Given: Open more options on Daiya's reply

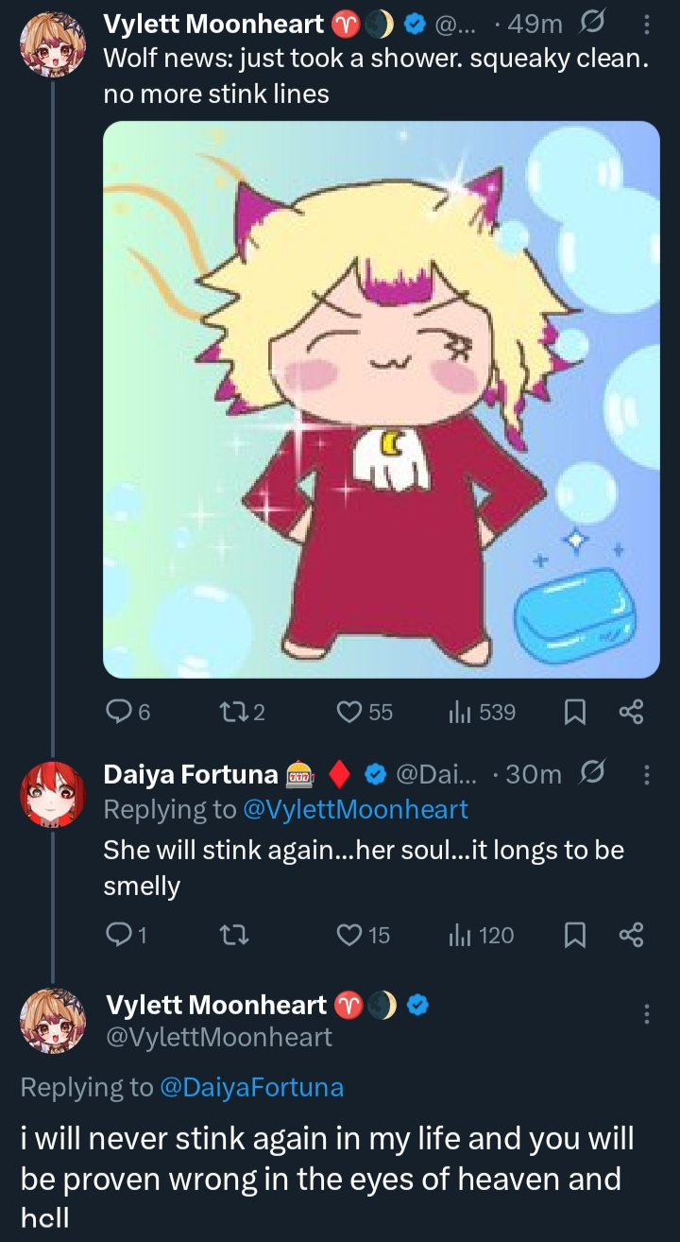Looking at the screenshot, I should click(x=646, y=775).
